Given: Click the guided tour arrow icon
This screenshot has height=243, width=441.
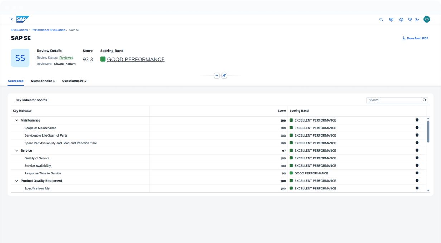Looking at the screenshot, I should (417, 20).
